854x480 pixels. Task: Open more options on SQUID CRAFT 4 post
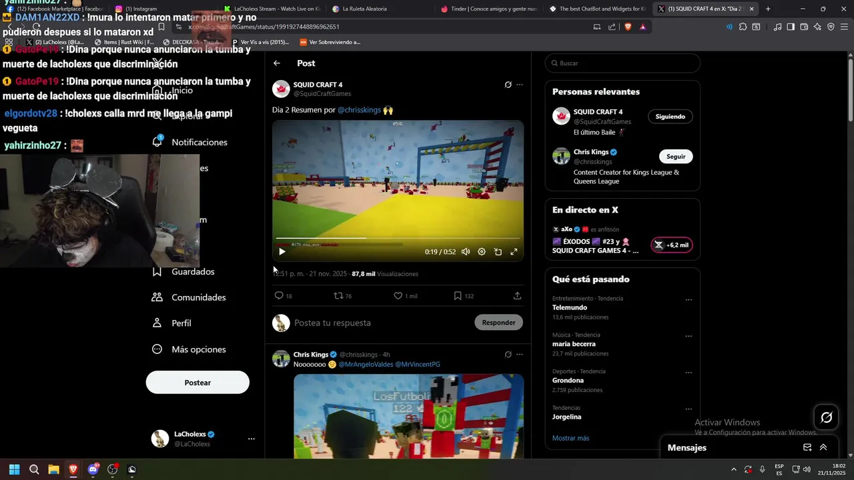[520, 85]
